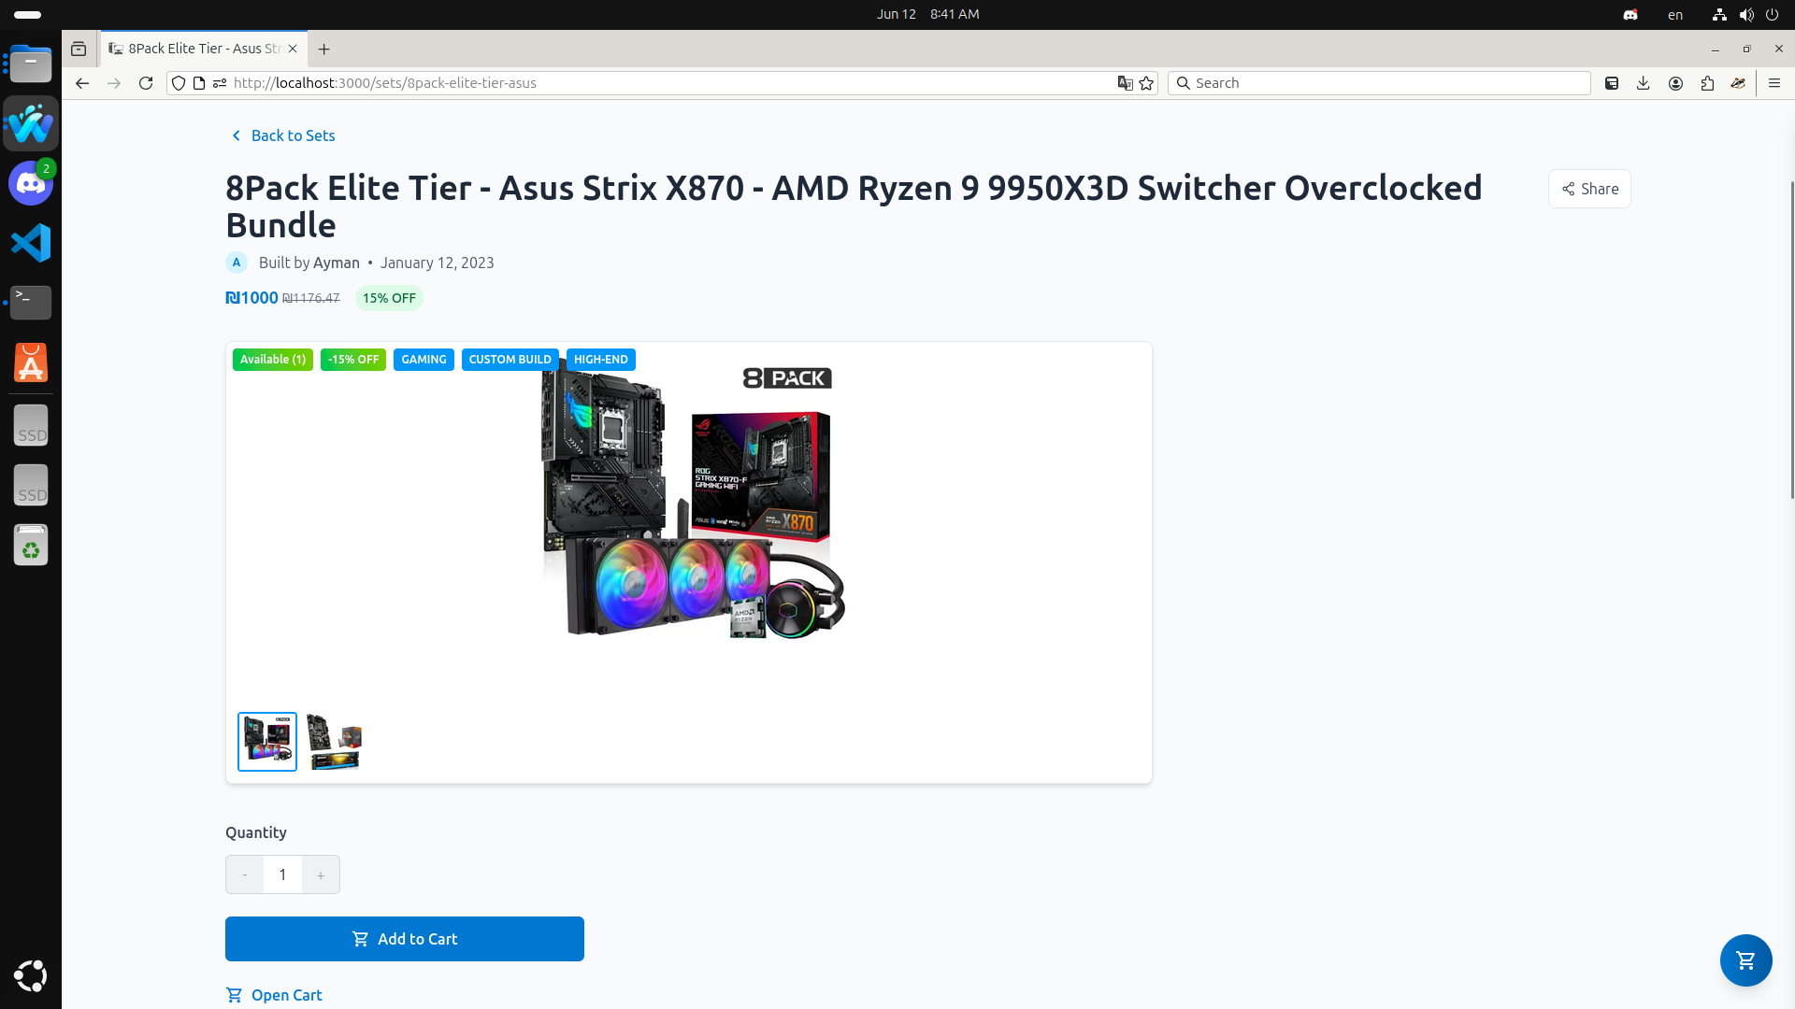1795x1009 pixels.
Task: Select the first product thumbnail
Action: click(267, 742)
